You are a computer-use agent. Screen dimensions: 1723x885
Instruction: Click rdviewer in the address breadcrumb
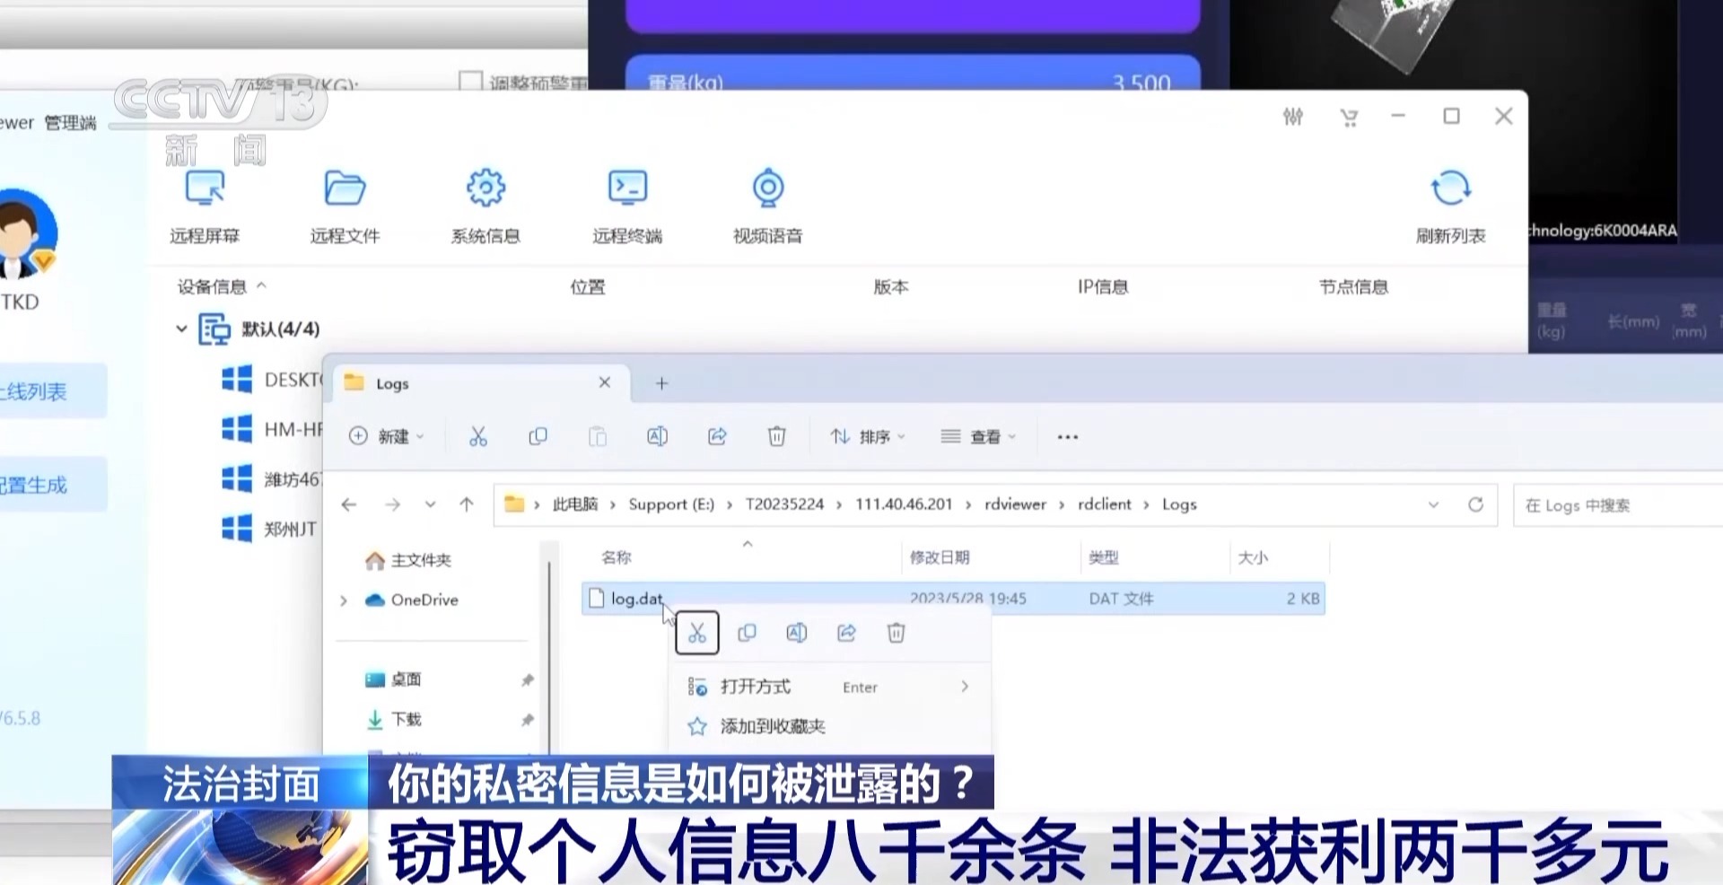tap(1015, 504)
